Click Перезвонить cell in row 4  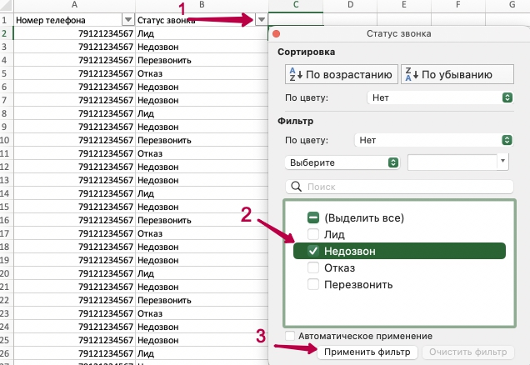[x=202, y=60]
